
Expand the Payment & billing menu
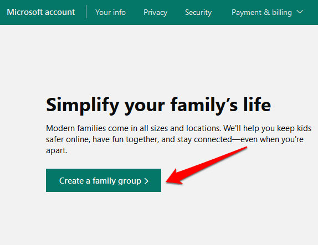(x=267, y=12)
